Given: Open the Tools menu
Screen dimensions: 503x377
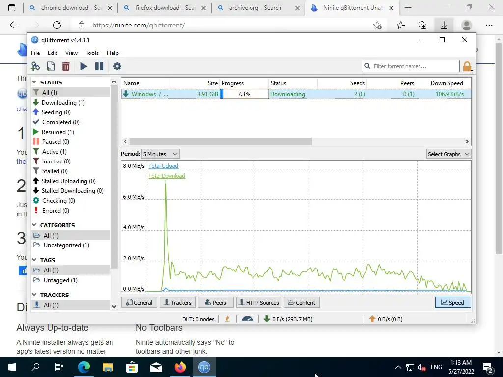Looking at the screenshot, I should pyautogui.click(x=92, y=53).
